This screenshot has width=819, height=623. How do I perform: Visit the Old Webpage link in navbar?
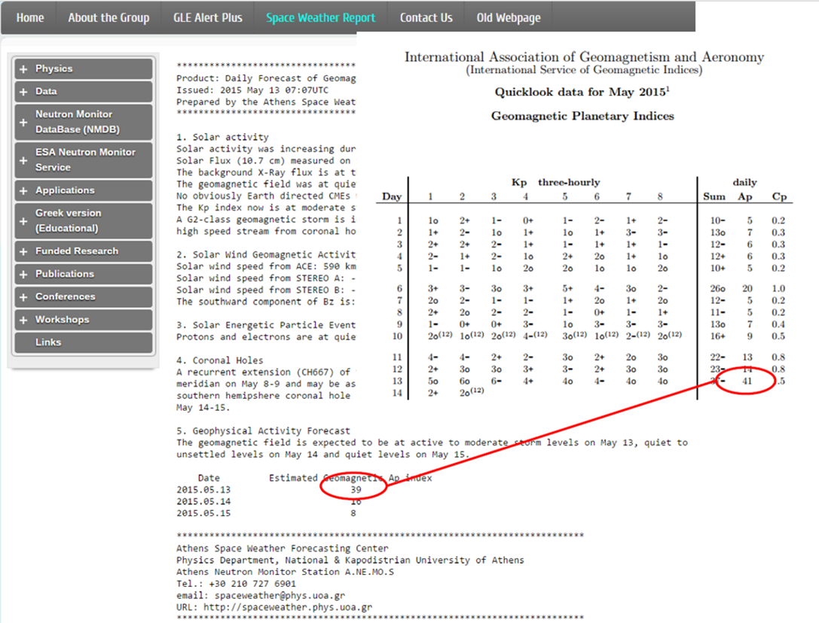tap(509, 17)
